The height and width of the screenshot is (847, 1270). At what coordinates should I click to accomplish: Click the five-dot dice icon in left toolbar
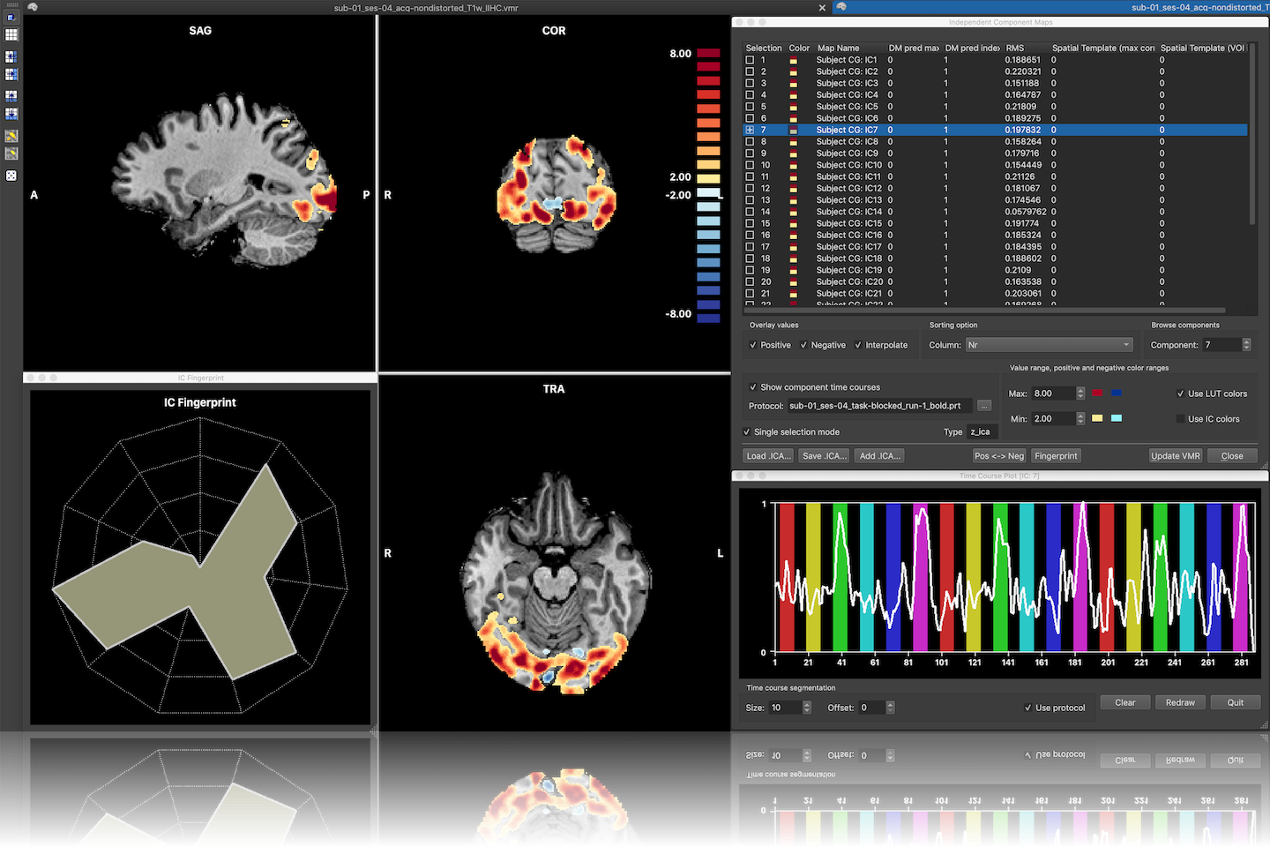[11, 176]
